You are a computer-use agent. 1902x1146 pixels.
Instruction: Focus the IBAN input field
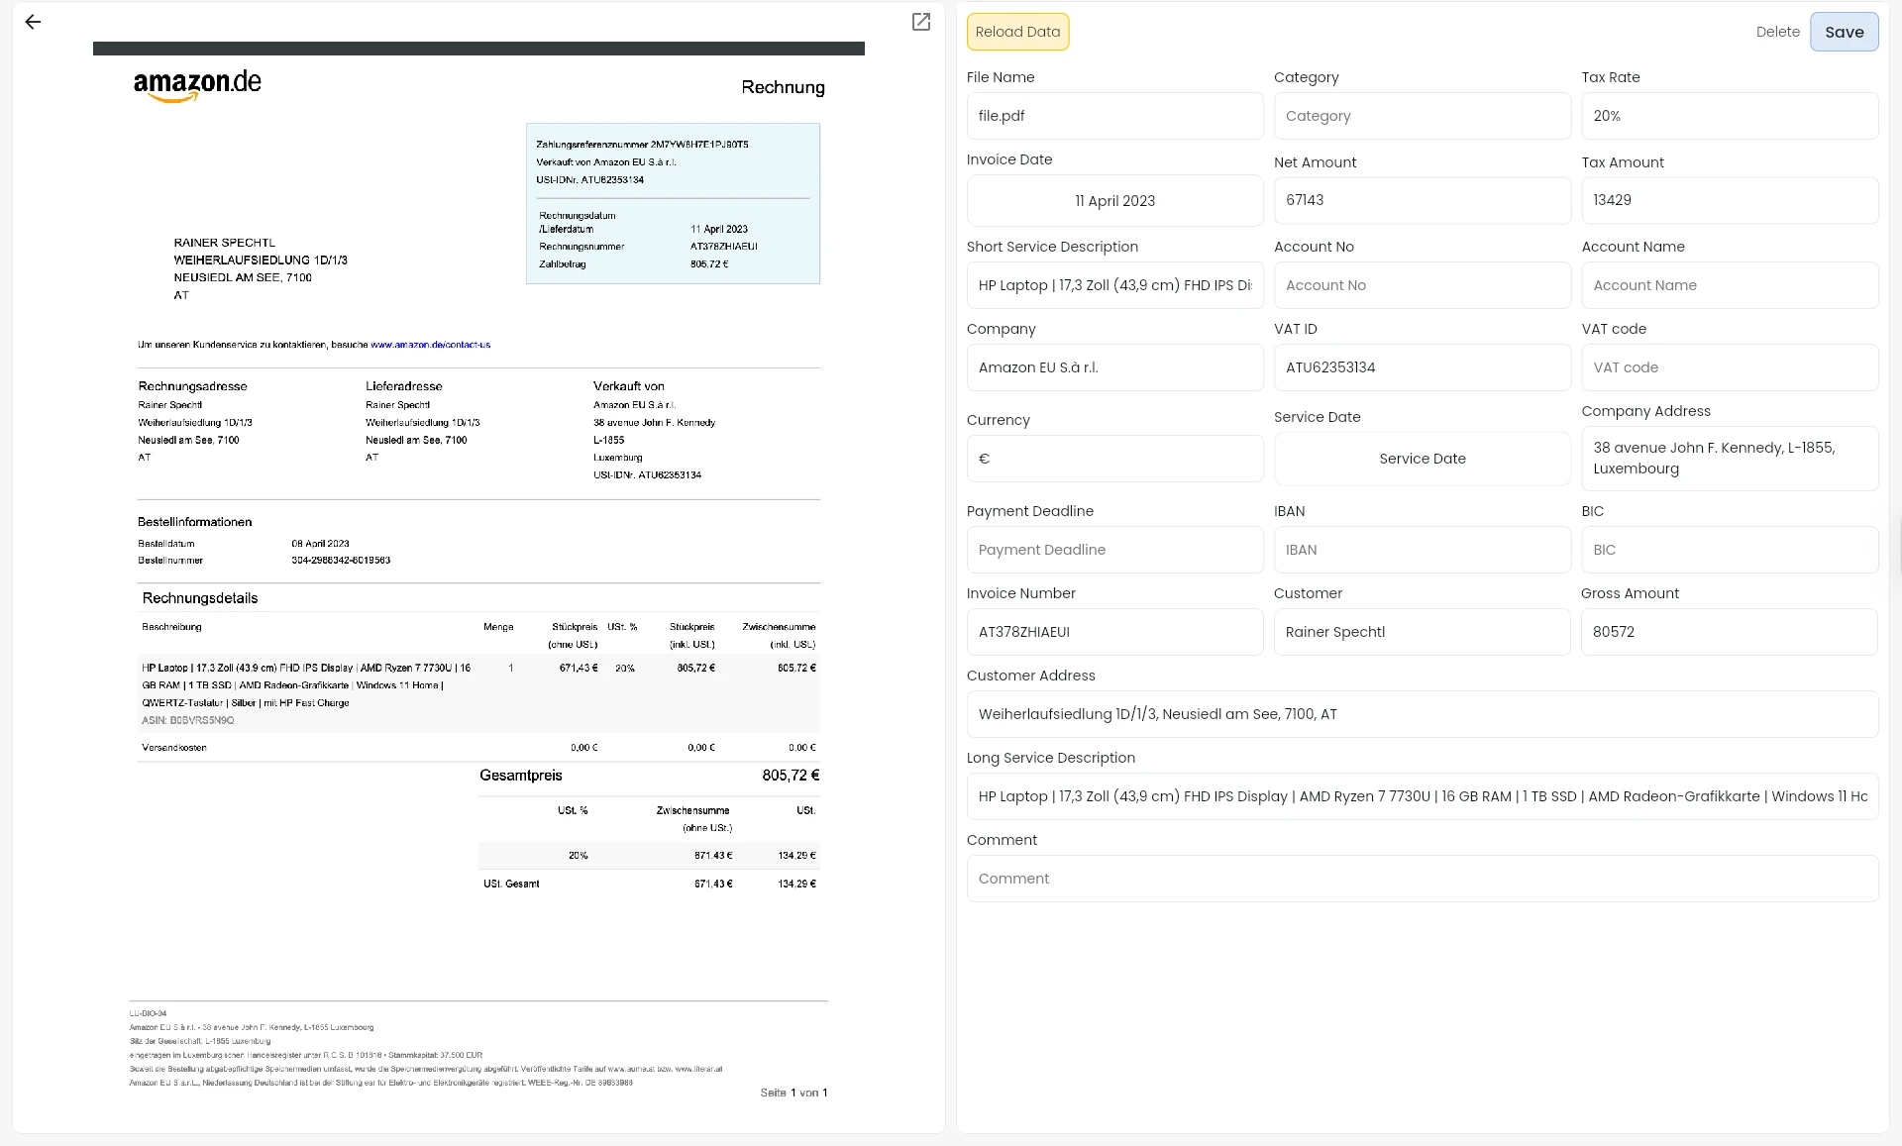point(1422,550)
